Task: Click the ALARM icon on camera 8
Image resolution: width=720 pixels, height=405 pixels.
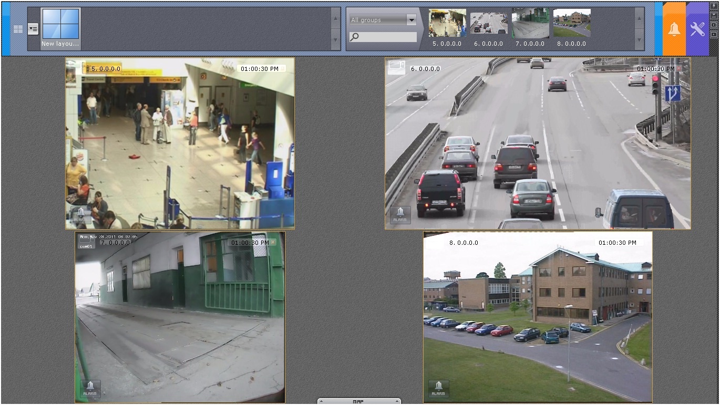Action: 438,389
